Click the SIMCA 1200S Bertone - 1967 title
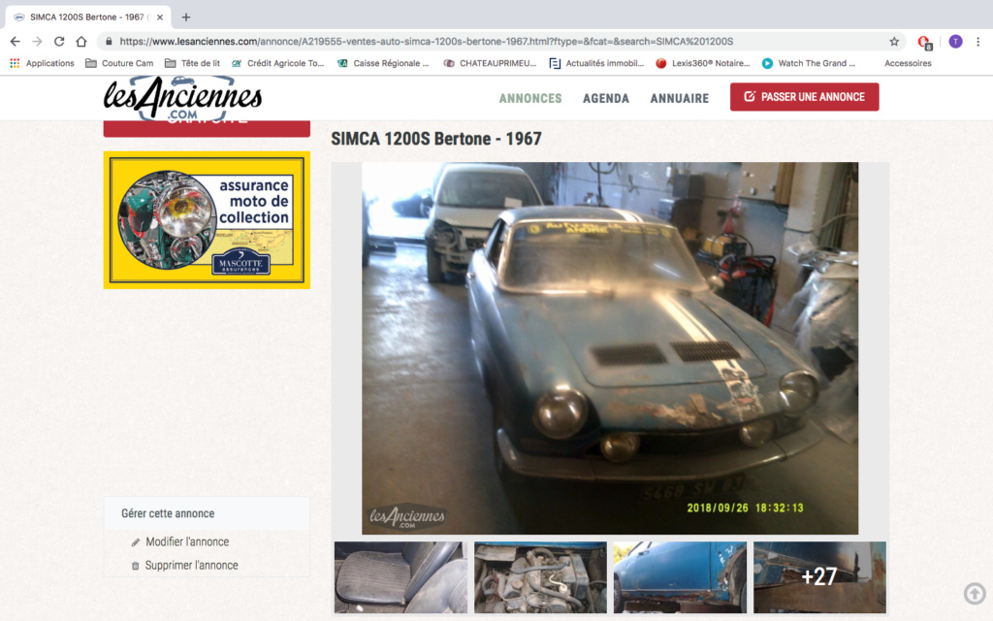The image size is (993, 621). (436, 139)
